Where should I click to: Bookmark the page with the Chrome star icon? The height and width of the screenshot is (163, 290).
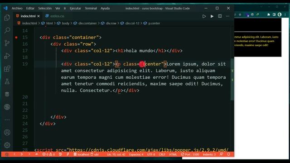240,14
